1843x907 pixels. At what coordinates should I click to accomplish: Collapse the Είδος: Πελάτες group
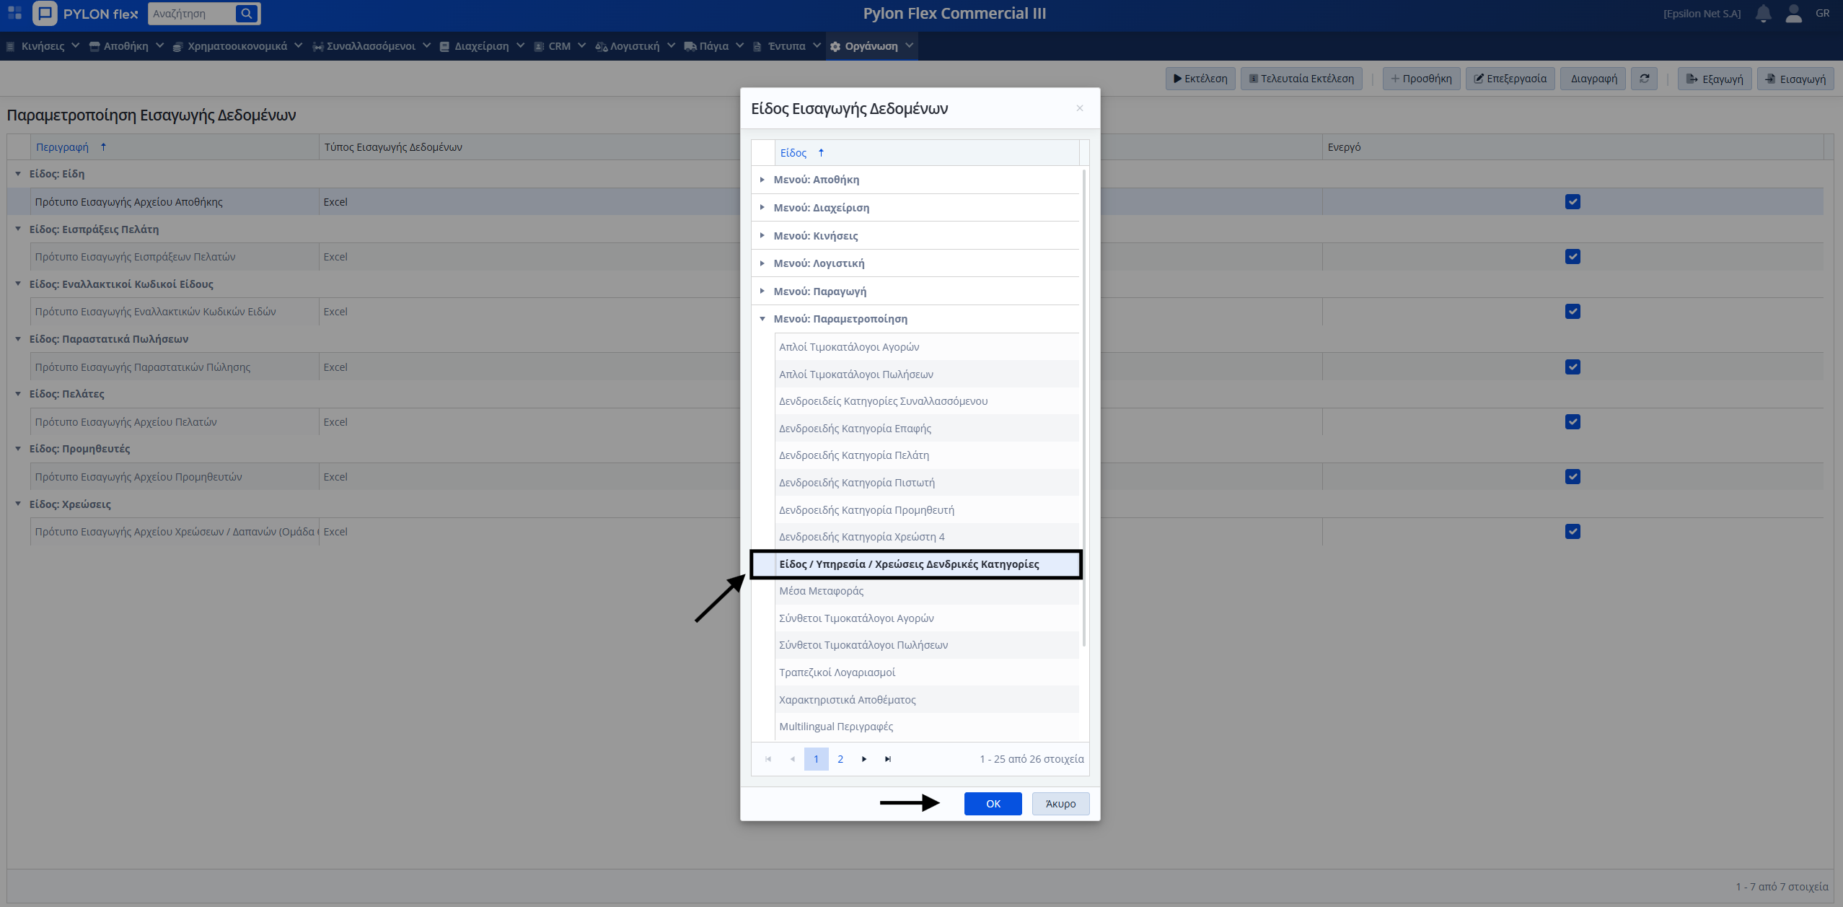(x=18, y=394)
